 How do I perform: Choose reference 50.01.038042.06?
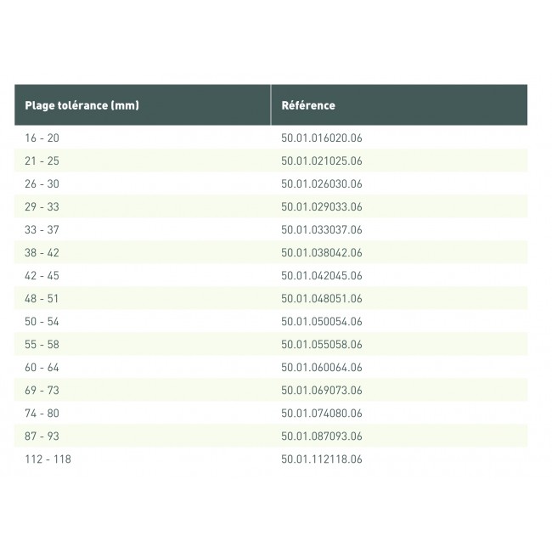pyautogui.click(x=322, y=252)
